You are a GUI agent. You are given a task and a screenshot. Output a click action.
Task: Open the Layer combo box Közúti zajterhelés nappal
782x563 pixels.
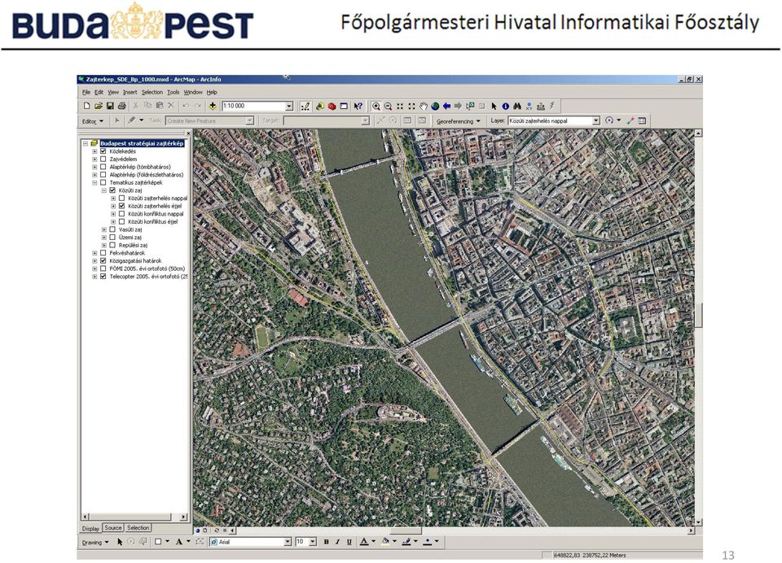click(x=595, y=120)
